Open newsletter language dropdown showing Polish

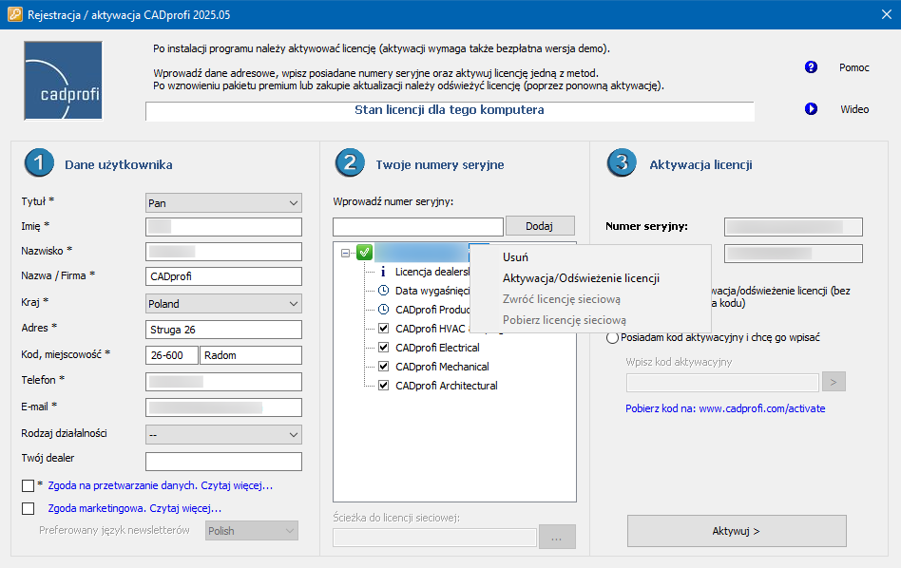[252, 531]
